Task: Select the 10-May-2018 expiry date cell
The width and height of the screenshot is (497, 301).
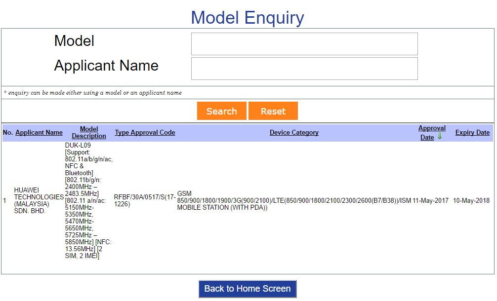Action: coord(471,200)
